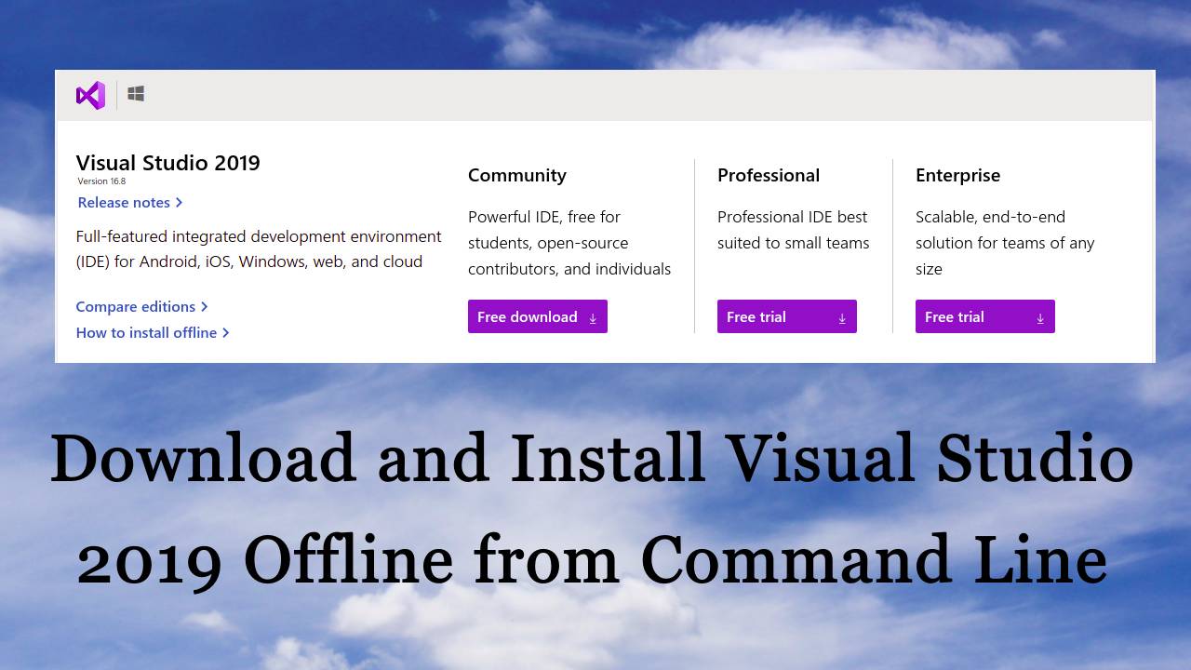Click Free download for Community edition
The width and height of the screenshot is (1191, 670).
click(x=528, y=316)
